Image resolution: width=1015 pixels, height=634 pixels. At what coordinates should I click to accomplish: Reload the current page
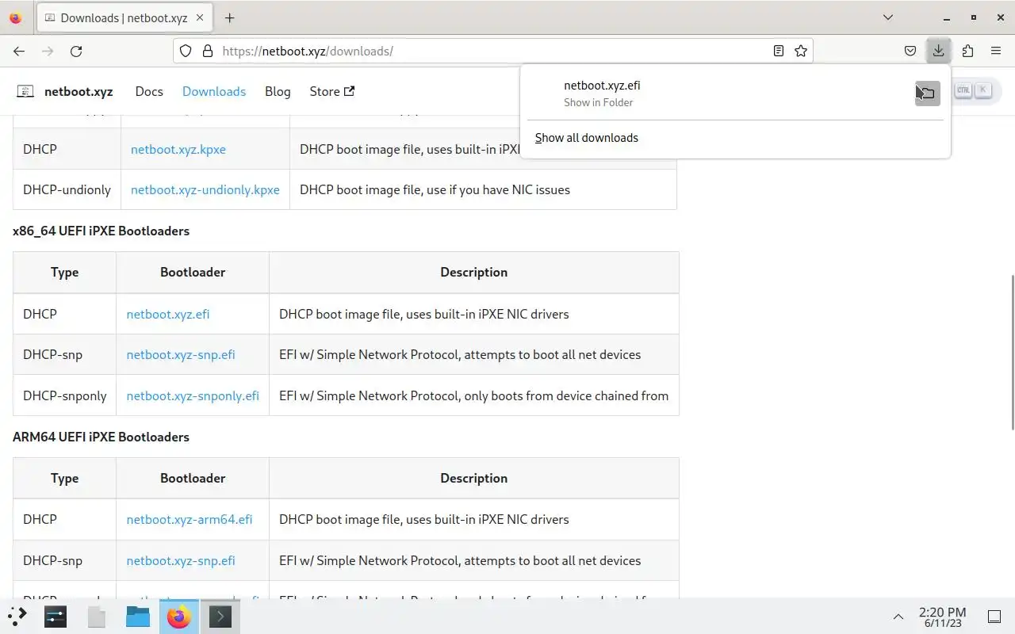click(76, 51)
